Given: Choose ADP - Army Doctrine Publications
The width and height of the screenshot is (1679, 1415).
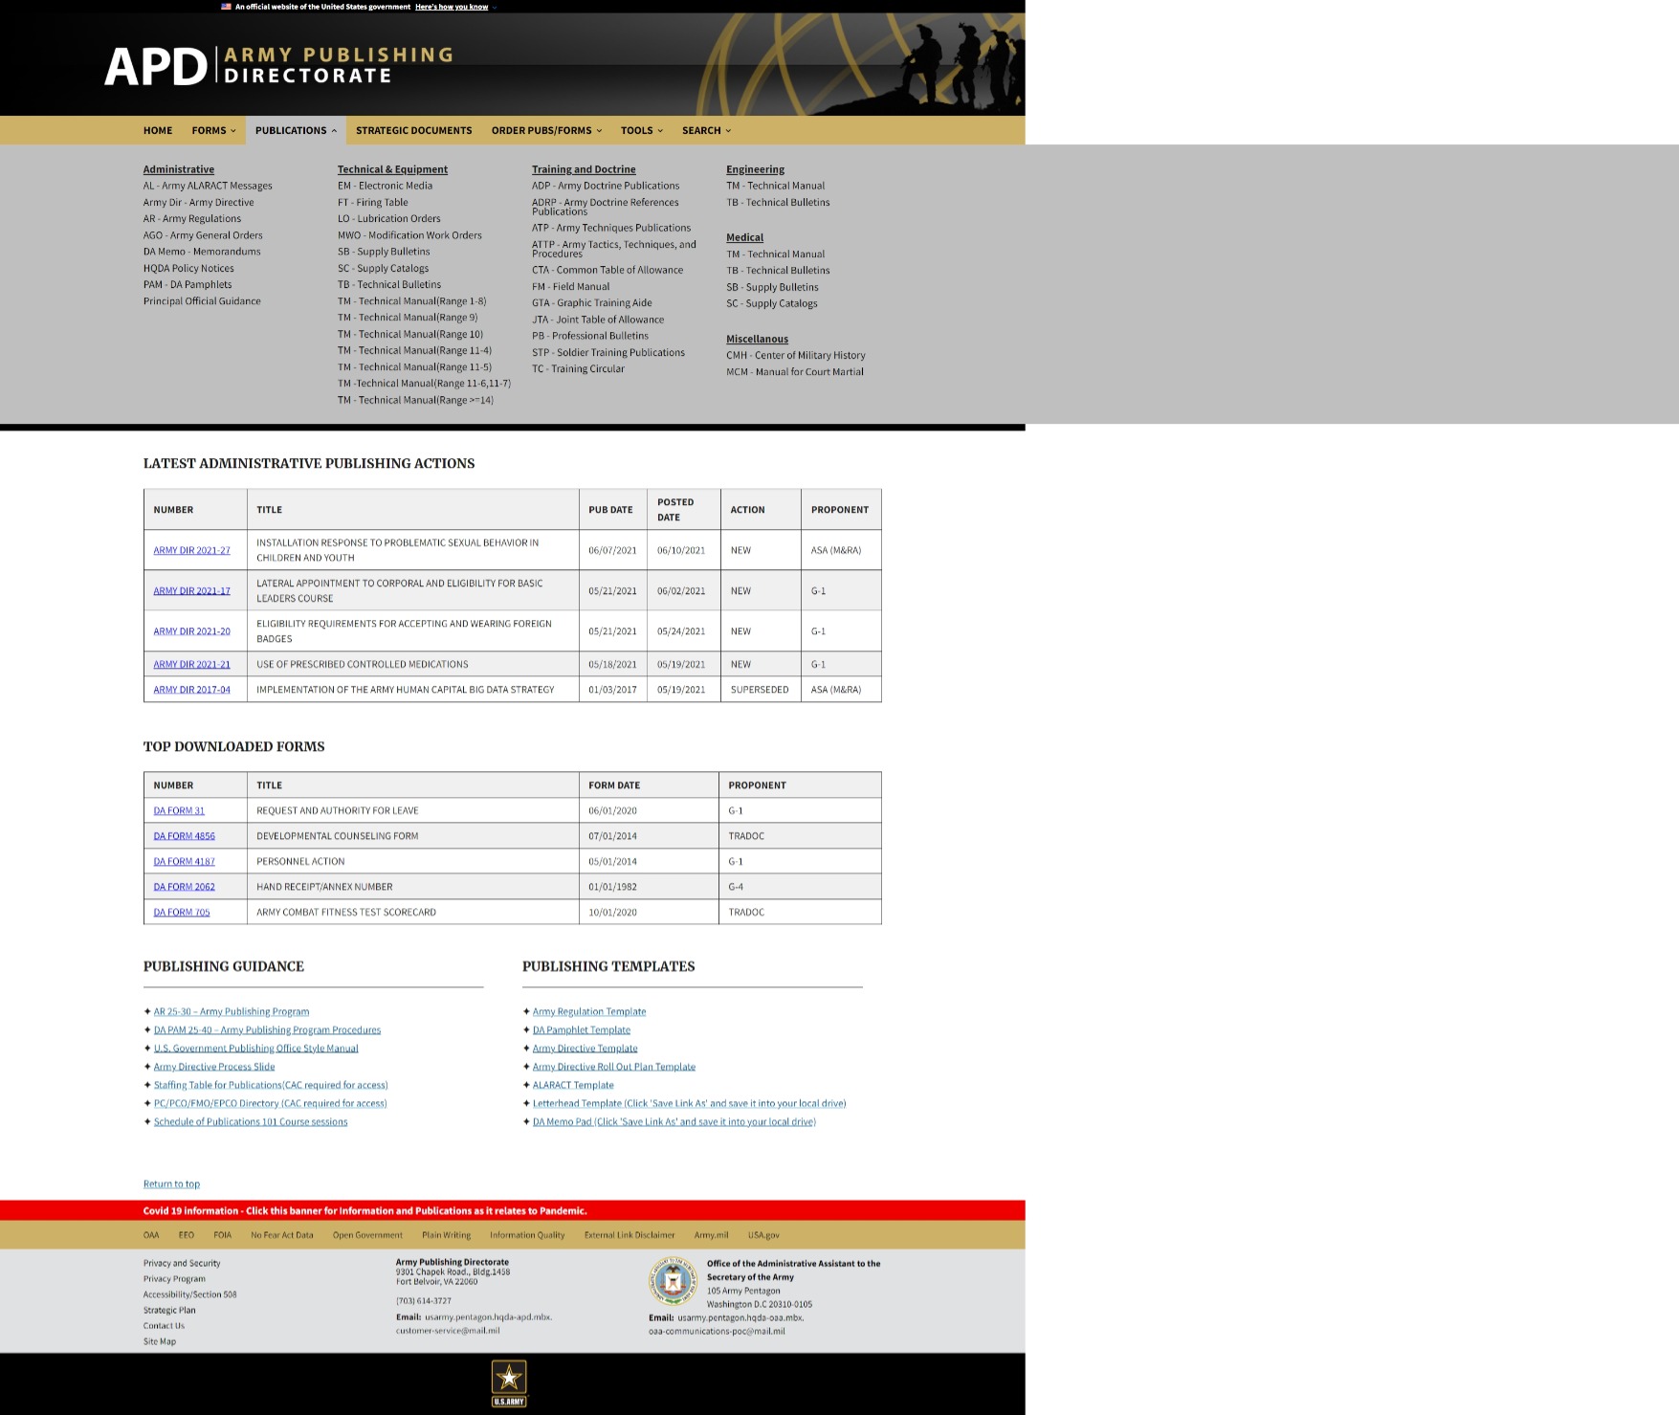Looking at the screenshot, I should (606, 186).
